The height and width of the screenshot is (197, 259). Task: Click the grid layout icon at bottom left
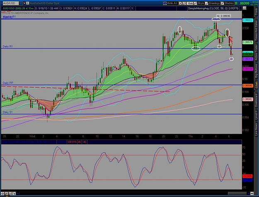[2, 193]
